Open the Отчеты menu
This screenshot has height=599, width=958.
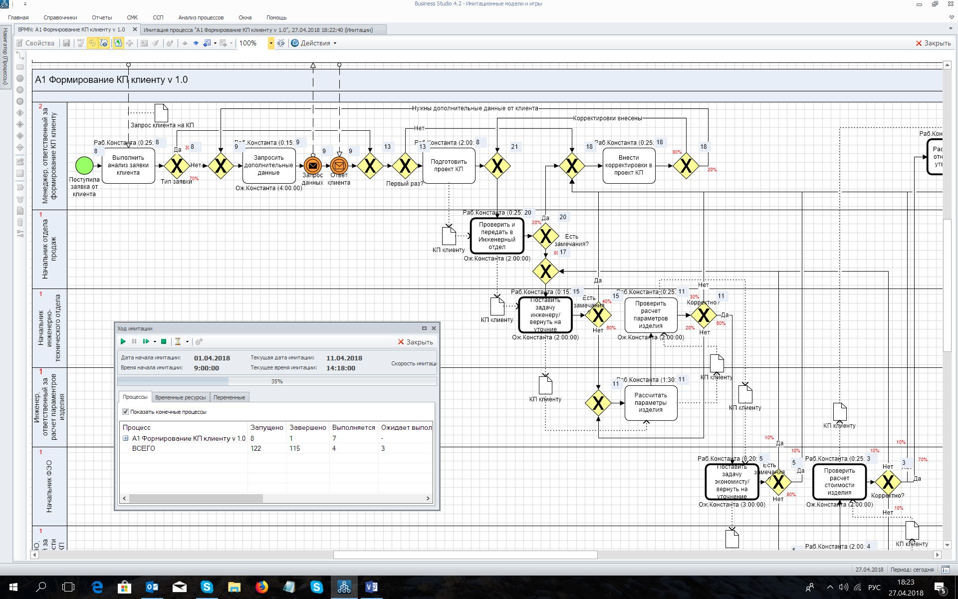click(x=102, y=17)
